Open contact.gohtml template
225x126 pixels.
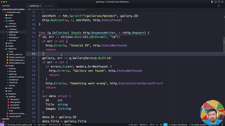pos(13,116)
